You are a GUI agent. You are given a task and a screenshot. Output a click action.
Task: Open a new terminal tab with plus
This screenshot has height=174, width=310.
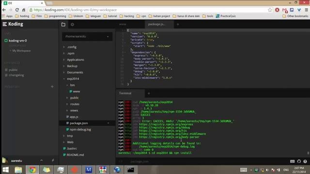[x=149, y=93]
